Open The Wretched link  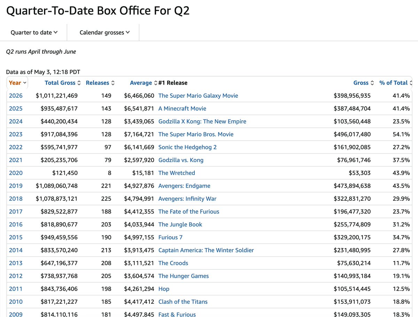177,173
